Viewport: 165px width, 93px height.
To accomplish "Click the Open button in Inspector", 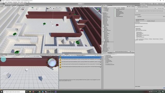I will [x=155, y=8].
